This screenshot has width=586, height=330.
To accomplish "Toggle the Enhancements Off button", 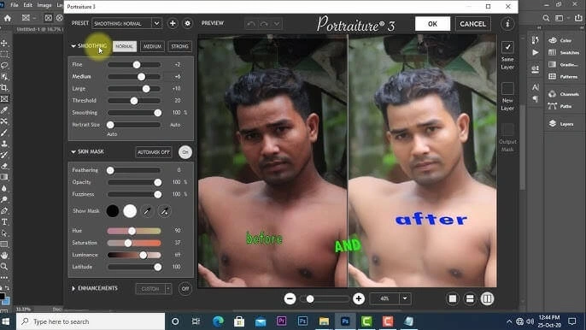I will [185, 288].
